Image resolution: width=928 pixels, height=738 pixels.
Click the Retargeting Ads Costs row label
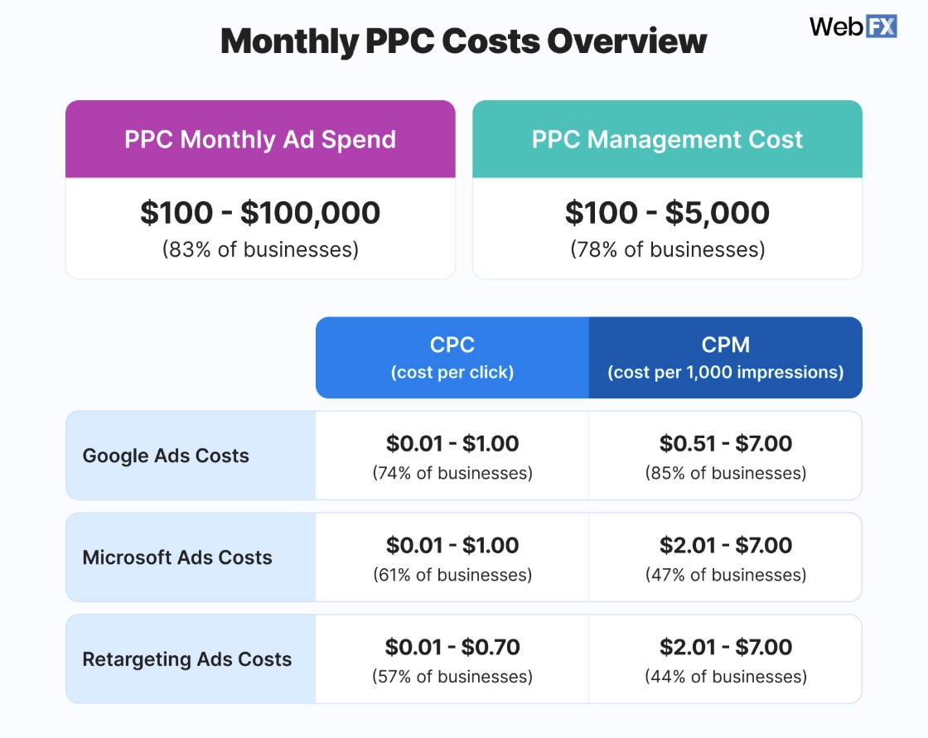tap(187, 659)
